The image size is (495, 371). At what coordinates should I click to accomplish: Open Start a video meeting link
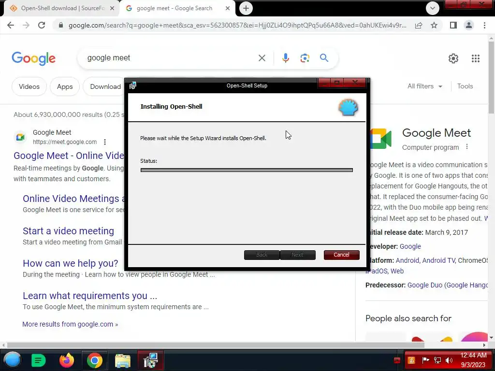[x=68, y=231]
